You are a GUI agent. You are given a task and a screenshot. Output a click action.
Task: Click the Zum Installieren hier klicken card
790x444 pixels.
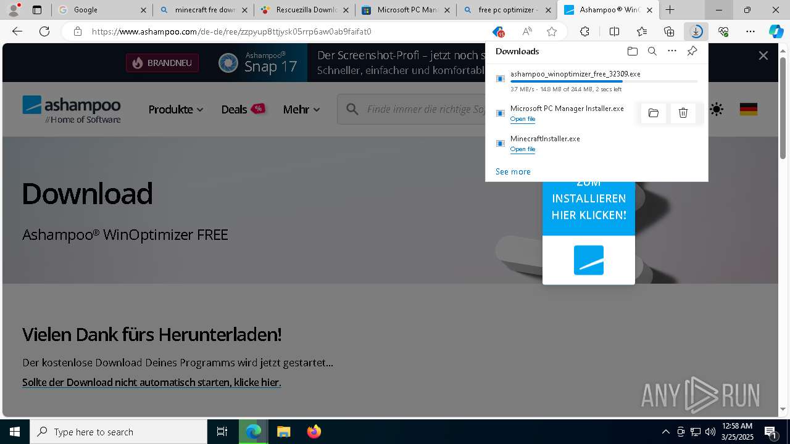click(x=589, y=233)
